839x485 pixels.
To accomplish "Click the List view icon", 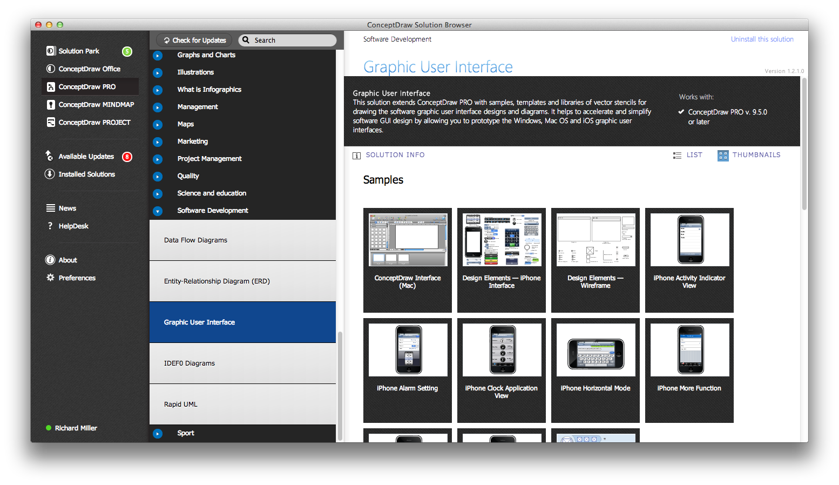I will tap(677, 155).
